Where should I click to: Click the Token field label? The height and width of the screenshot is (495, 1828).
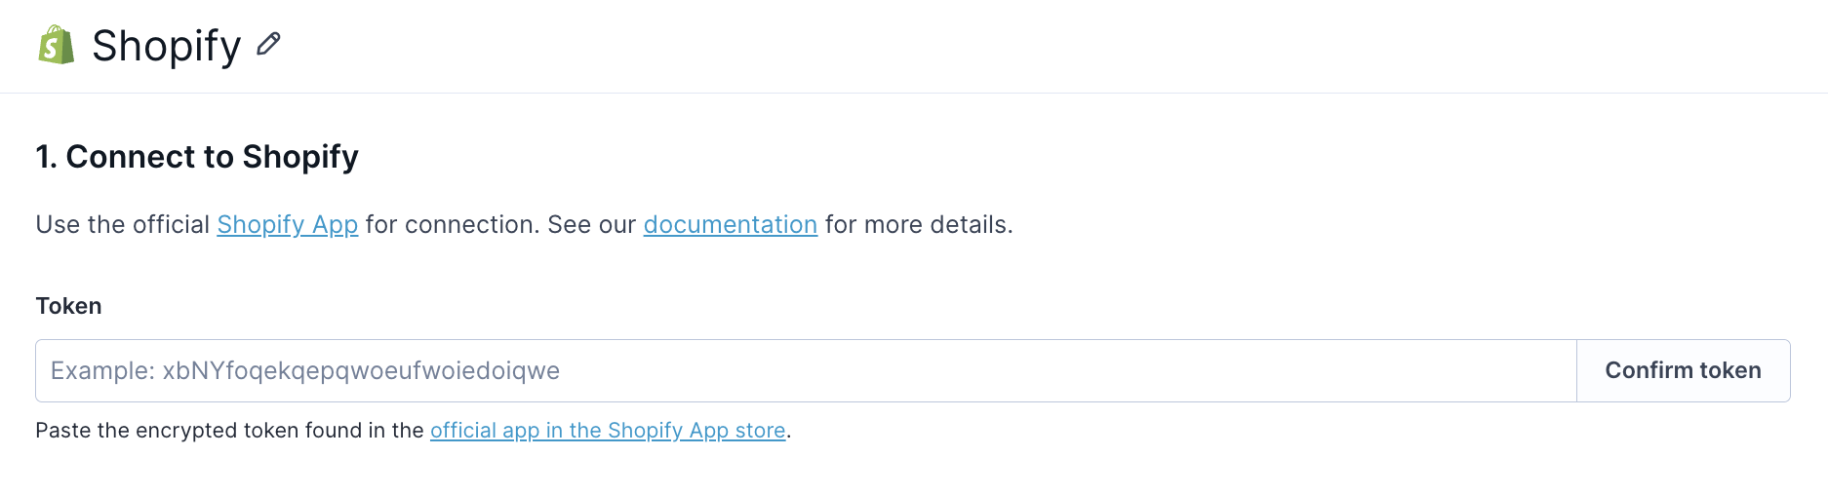point(68,306)
